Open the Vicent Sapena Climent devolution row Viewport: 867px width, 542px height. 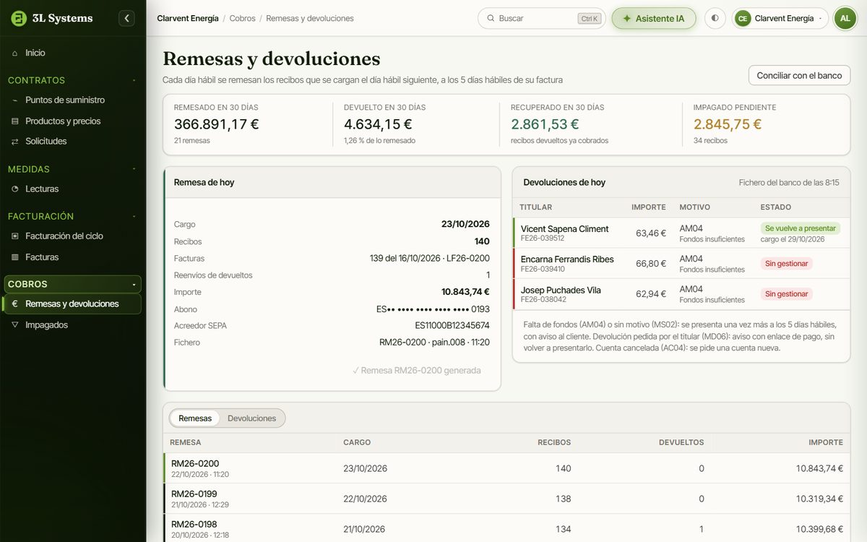click(x=681, y=233)
